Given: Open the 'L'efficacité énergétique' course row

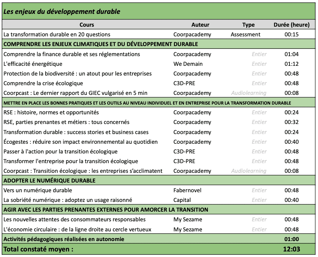Looking at the screenshot, I should click(x=158, y=64).
